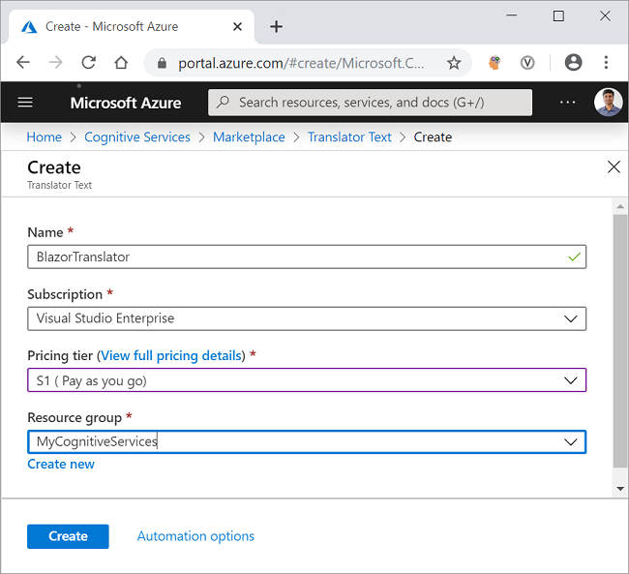Viewport: 629px width, 574px height.
Task: Click the Translator Text subtitle
Action: (59, 185)
